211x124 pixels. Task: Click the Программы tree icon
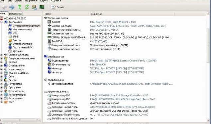(6, 87)
